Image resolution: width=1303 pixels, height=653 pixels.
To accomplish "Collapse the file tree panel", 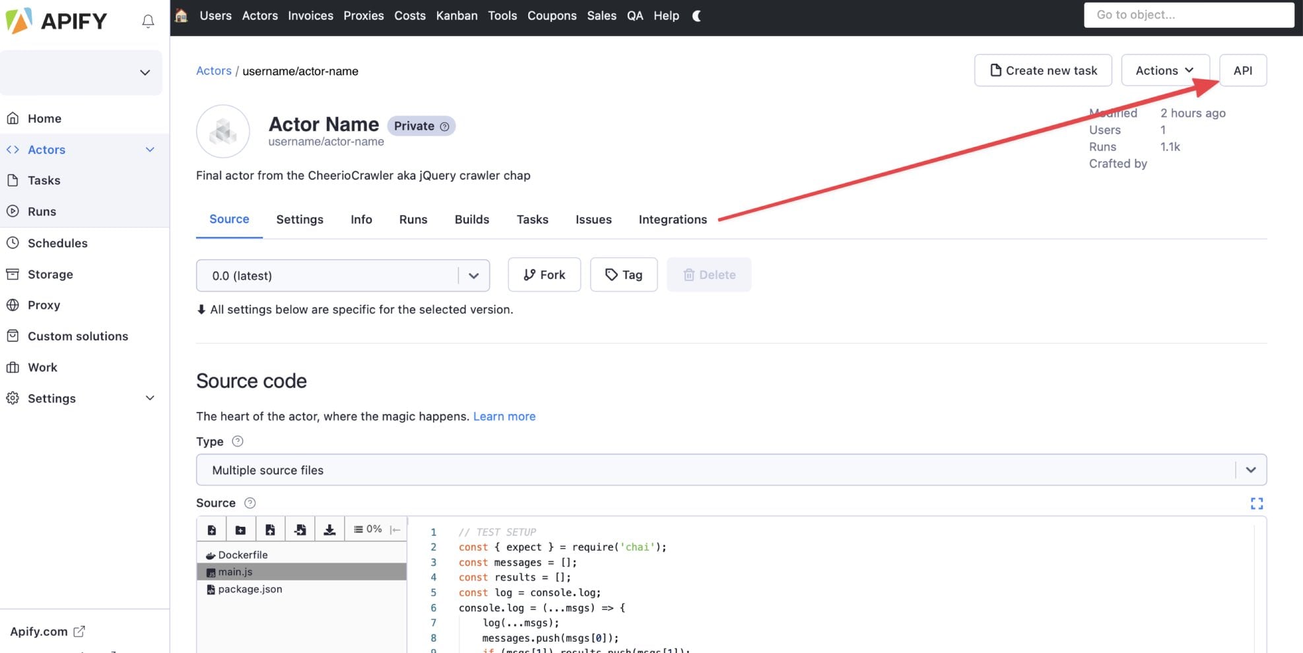I will [x=394, y=528].
